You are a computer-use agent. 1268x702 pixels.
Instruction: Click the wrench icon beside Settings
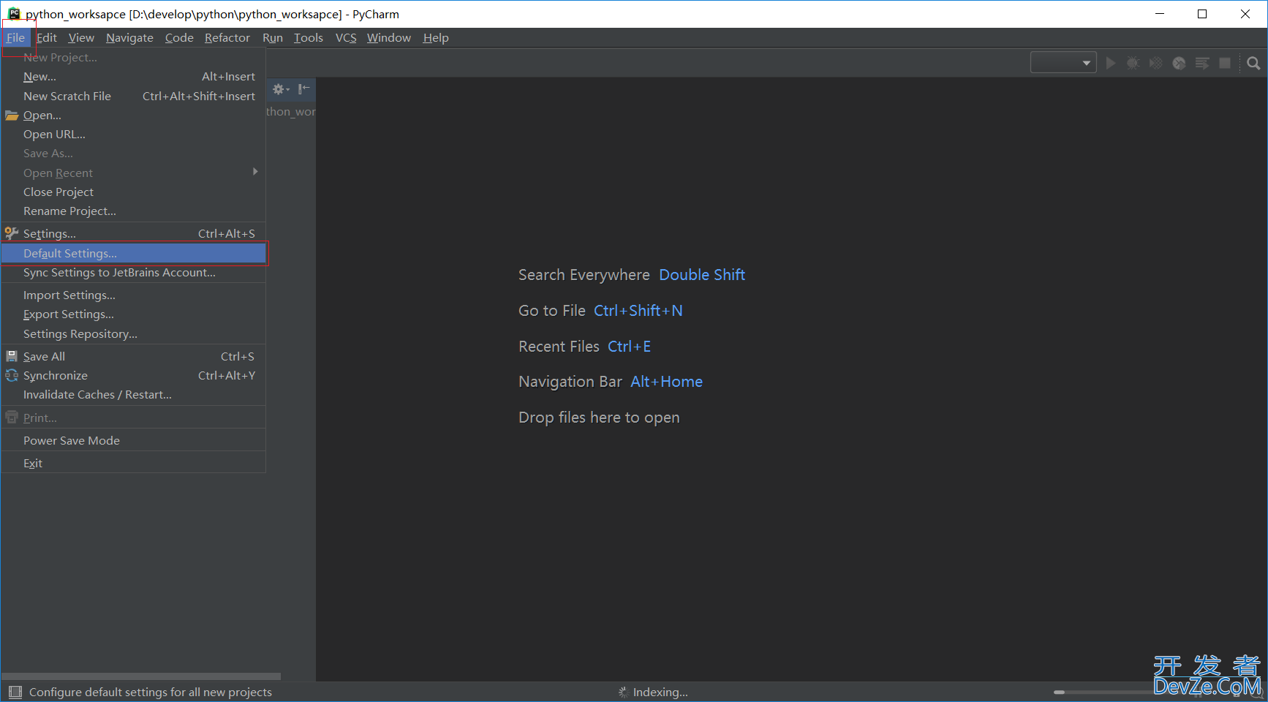pos(12,233)
